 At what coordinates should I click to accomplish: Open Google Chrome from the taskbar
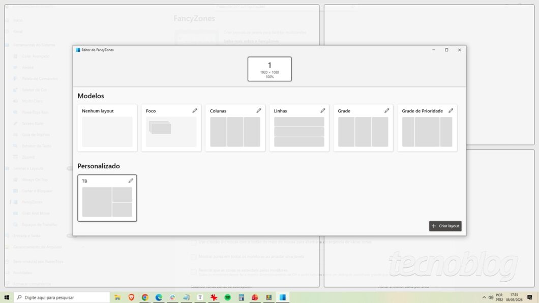145,297
